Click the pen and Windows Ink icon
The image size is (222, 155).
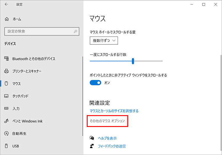coord(7,121)
